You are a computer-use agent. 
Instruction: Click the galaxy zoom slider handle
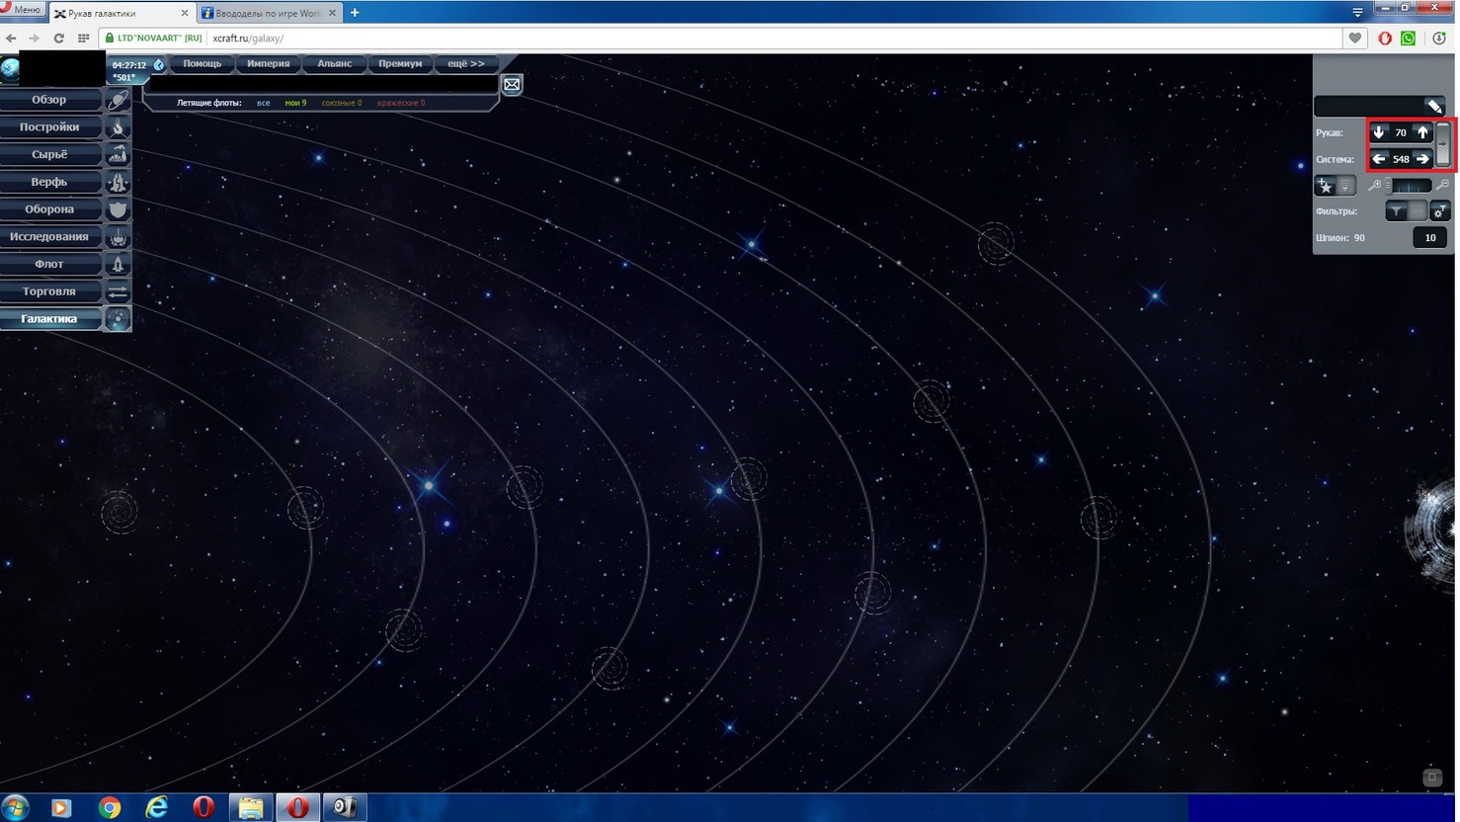tap(1389, 185)
